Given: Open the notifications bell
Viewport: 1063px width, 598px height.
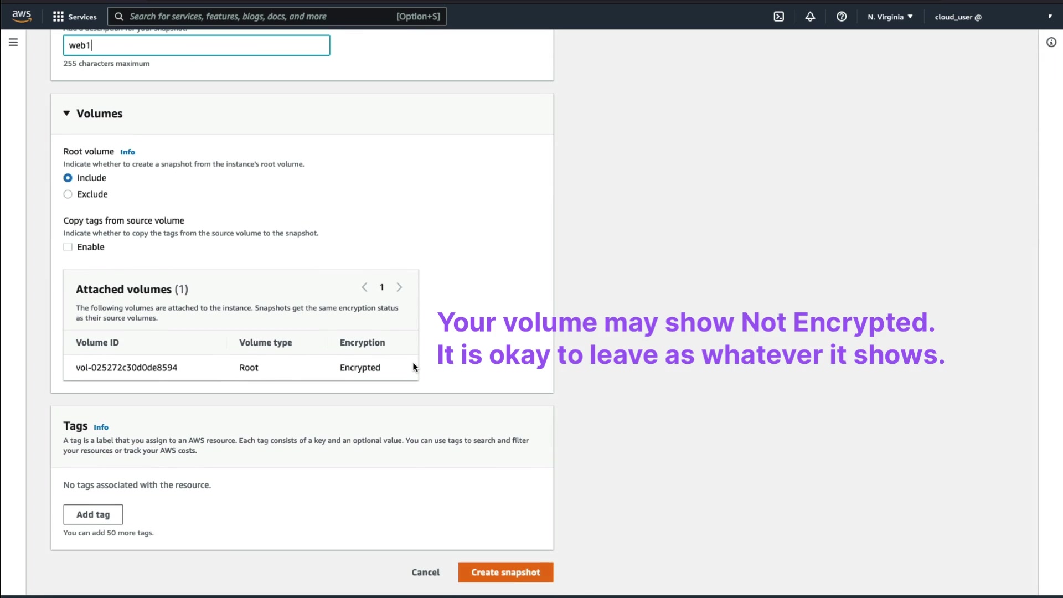Looking at the screenshot, I should (810, 17).
